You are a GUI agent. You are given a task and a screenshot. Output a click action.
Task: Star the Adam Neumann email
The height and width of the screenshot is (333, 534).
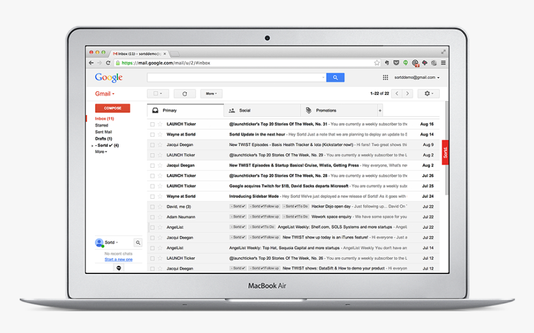click(x=160, y=217)
